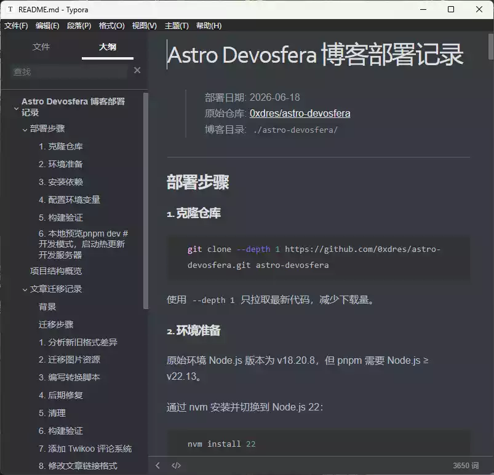Toggle source code mode icon
Viewport: 494px width, 475px height.
coord(176,465)
